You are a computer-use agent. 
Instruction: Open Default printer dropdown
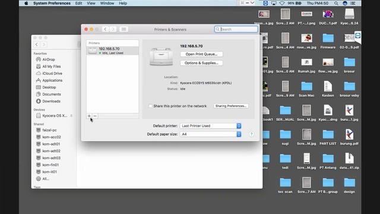210,126
